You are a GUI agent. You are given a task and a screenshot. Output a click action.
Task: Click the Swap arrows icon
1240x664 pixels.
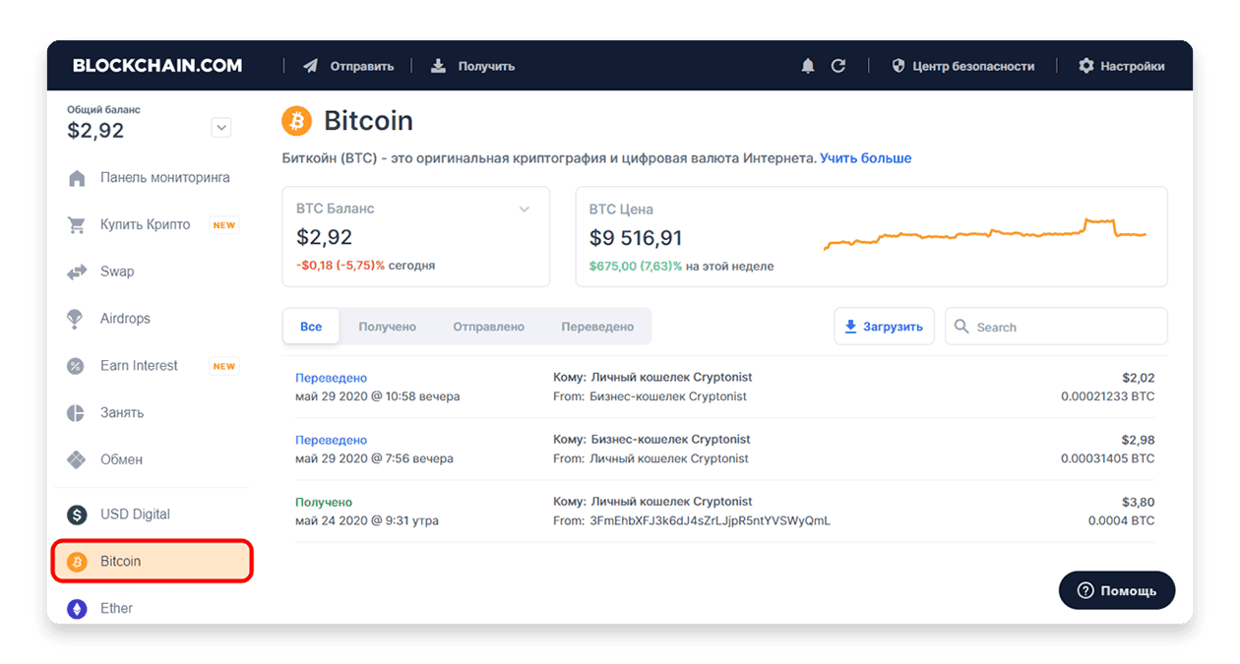pos(76,272)
